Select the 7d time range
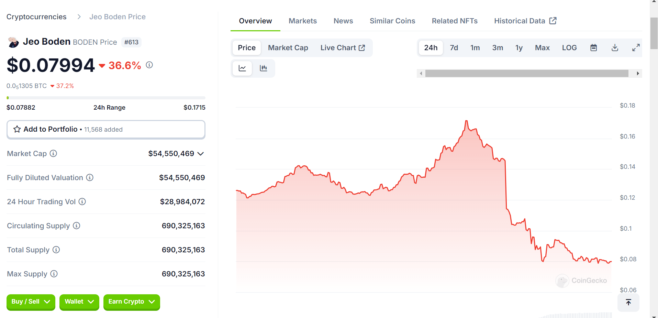 coord(454,48)
